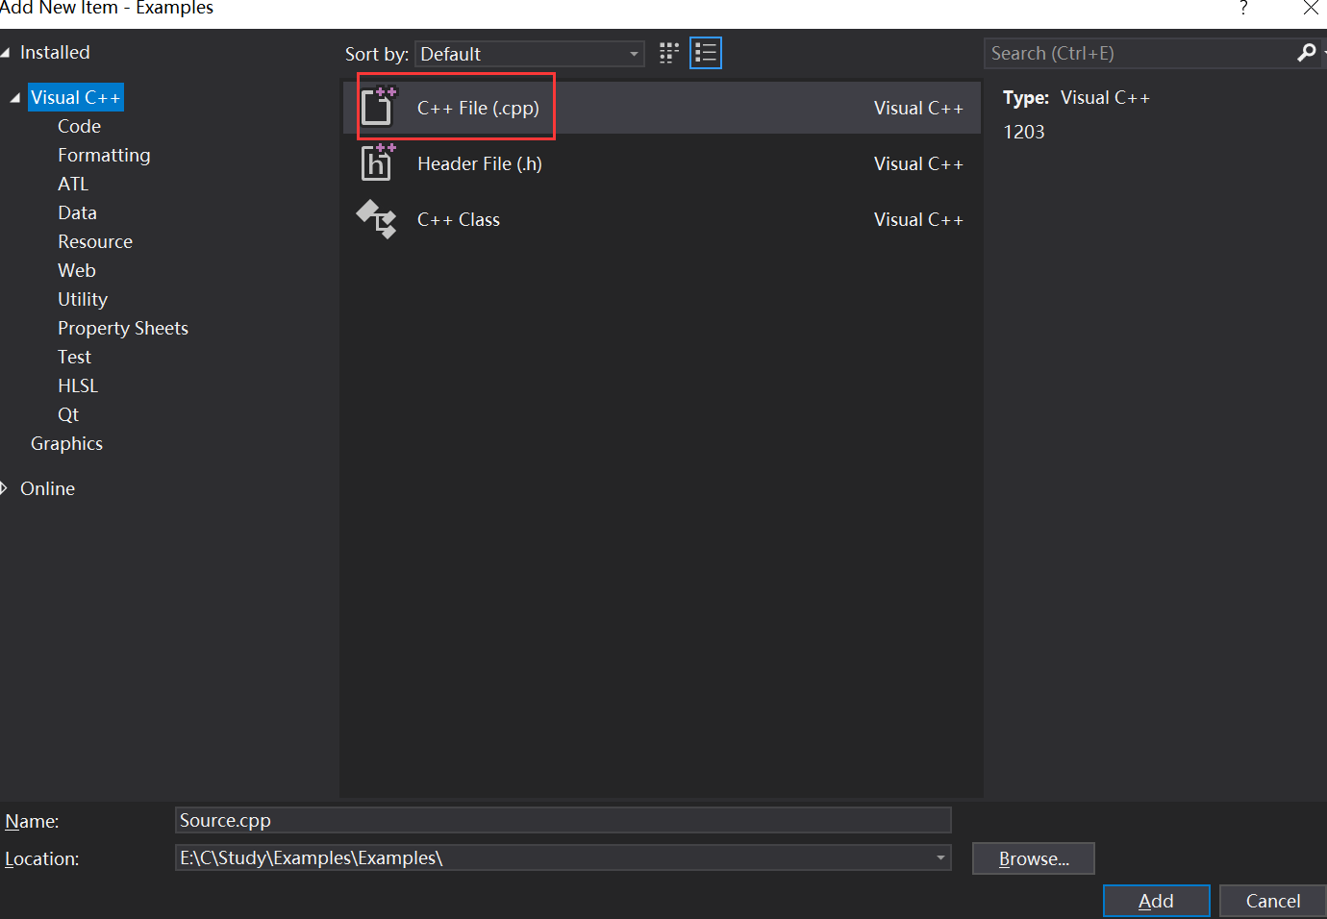The height and width of the screenshot is (919, 1327).
Task: Click Visual C++ type on C++ Class row
Action: pos(918,219)
